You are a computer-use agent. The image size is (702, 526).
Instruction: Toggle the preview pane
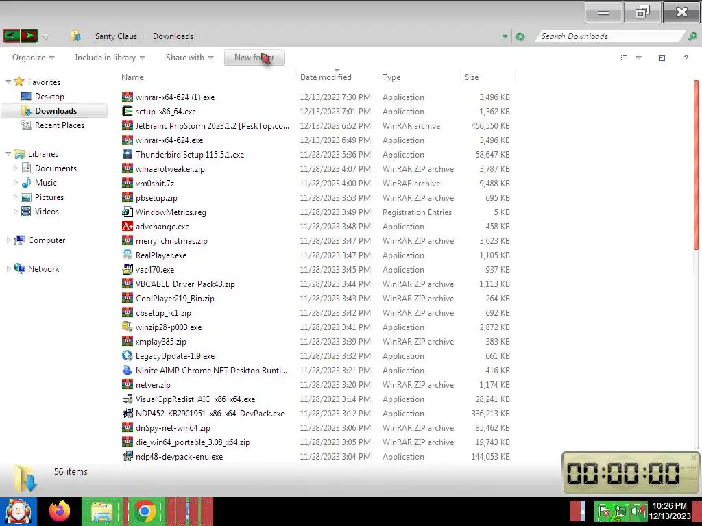(662, 58)
